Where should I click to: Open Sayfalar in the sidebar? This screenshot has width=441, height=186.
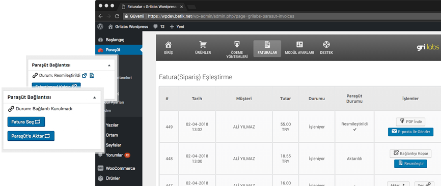[114, 145]
